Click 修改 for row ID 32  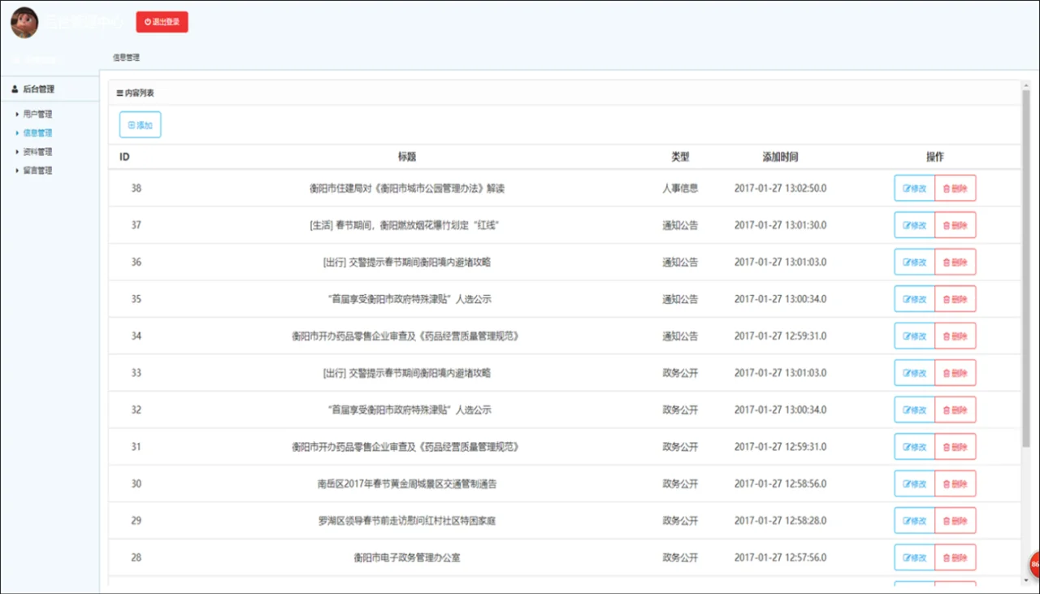[x=914, y=410]
